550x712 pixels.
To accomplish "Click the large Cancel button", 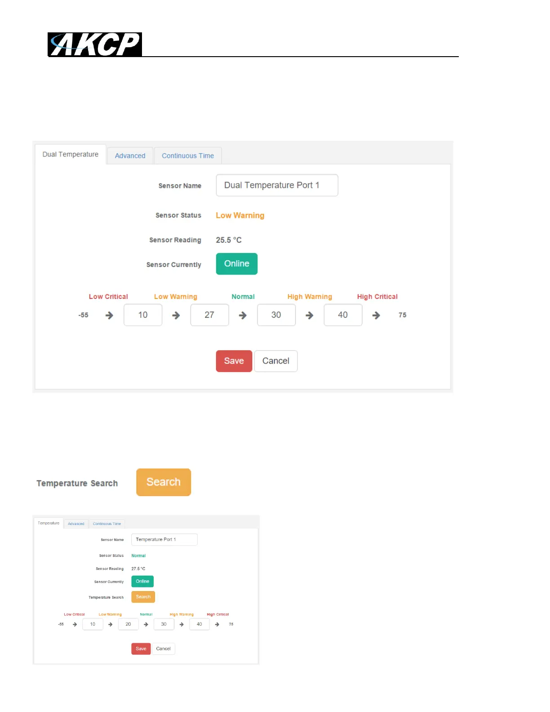I will pyautogui.click(x=276, y=361).
